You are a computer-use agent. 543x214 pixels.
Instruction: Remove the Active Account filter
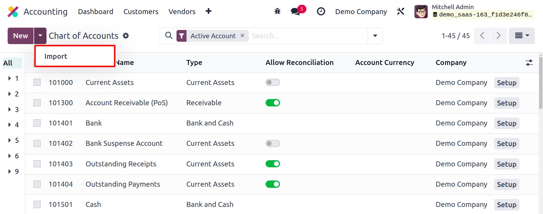click(242, 36)
